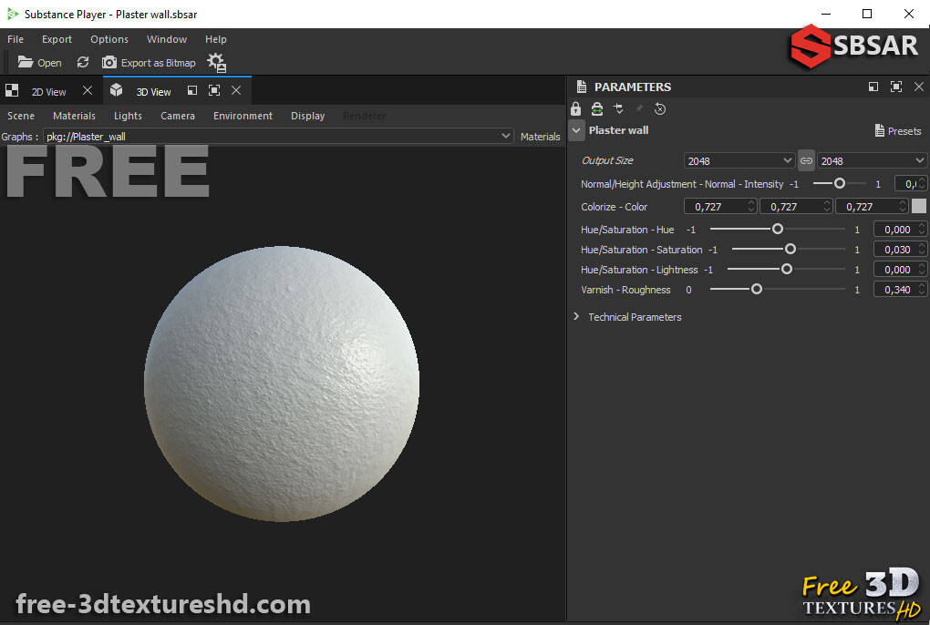Click the Graphs path input field
930x625 pixels.
274,136
